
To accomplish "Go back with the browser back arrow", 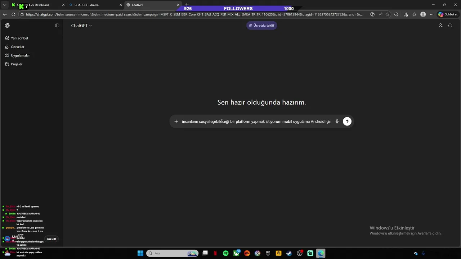I will coord(5,14).
